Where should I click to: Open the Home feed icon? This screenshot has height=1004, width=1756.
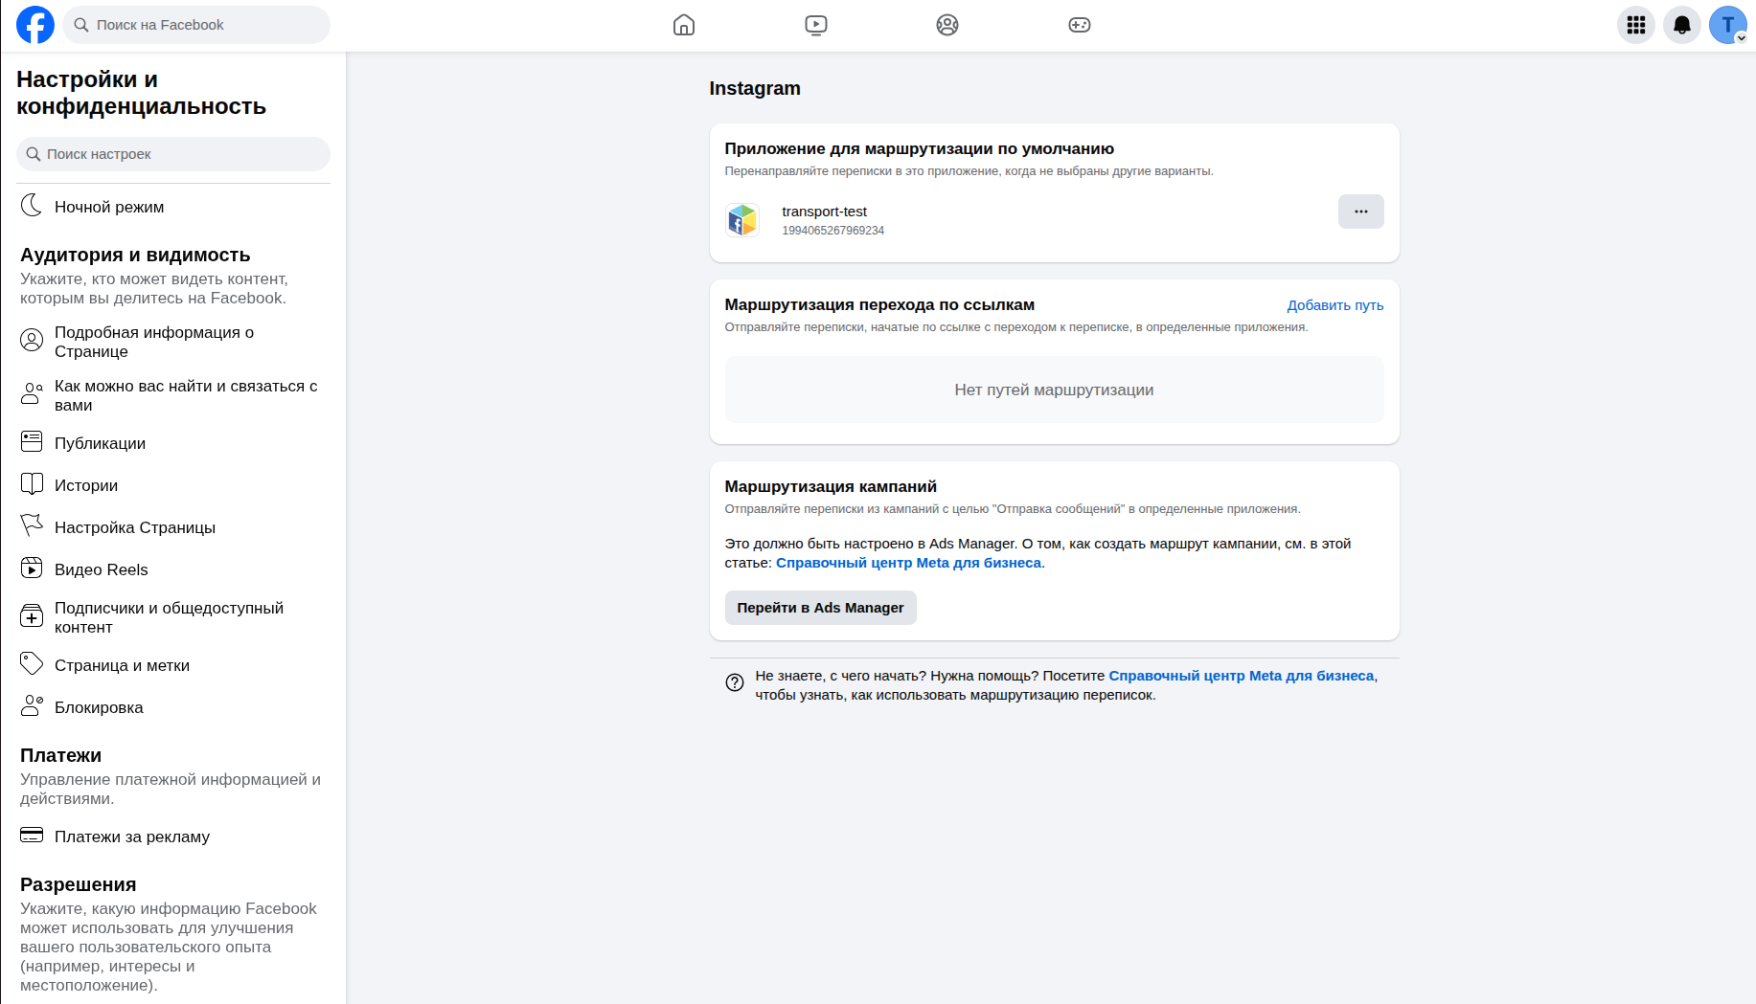point(684,25)
